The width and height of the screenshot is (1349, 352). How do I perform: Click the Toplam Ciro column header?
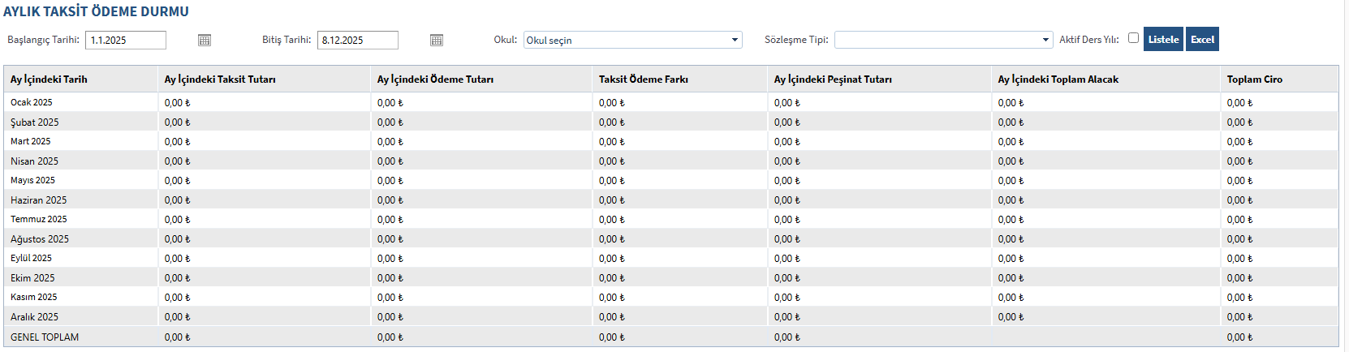(1255, 79)
